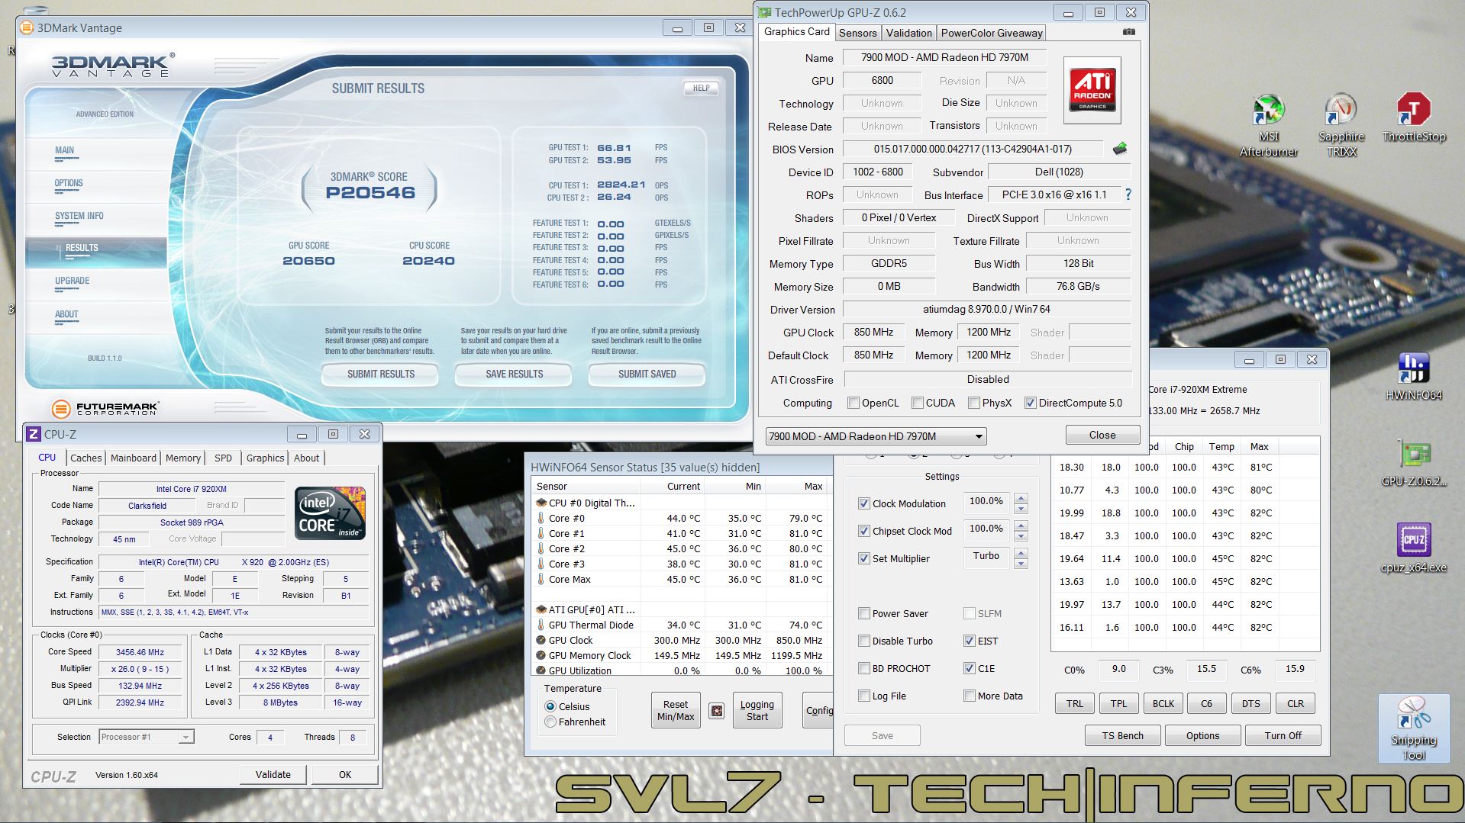Click Core #0 thermometer icon
This screenshot has height=823, width=1465.
pos(541,518)
